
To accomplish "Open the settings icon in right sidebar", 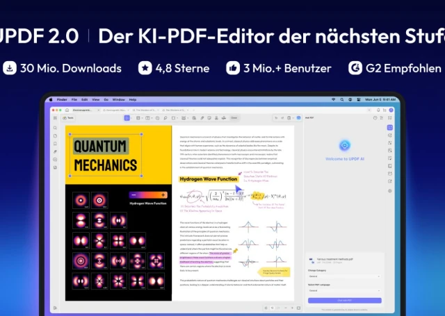I will pyautogui.click(x=390, y=191).
